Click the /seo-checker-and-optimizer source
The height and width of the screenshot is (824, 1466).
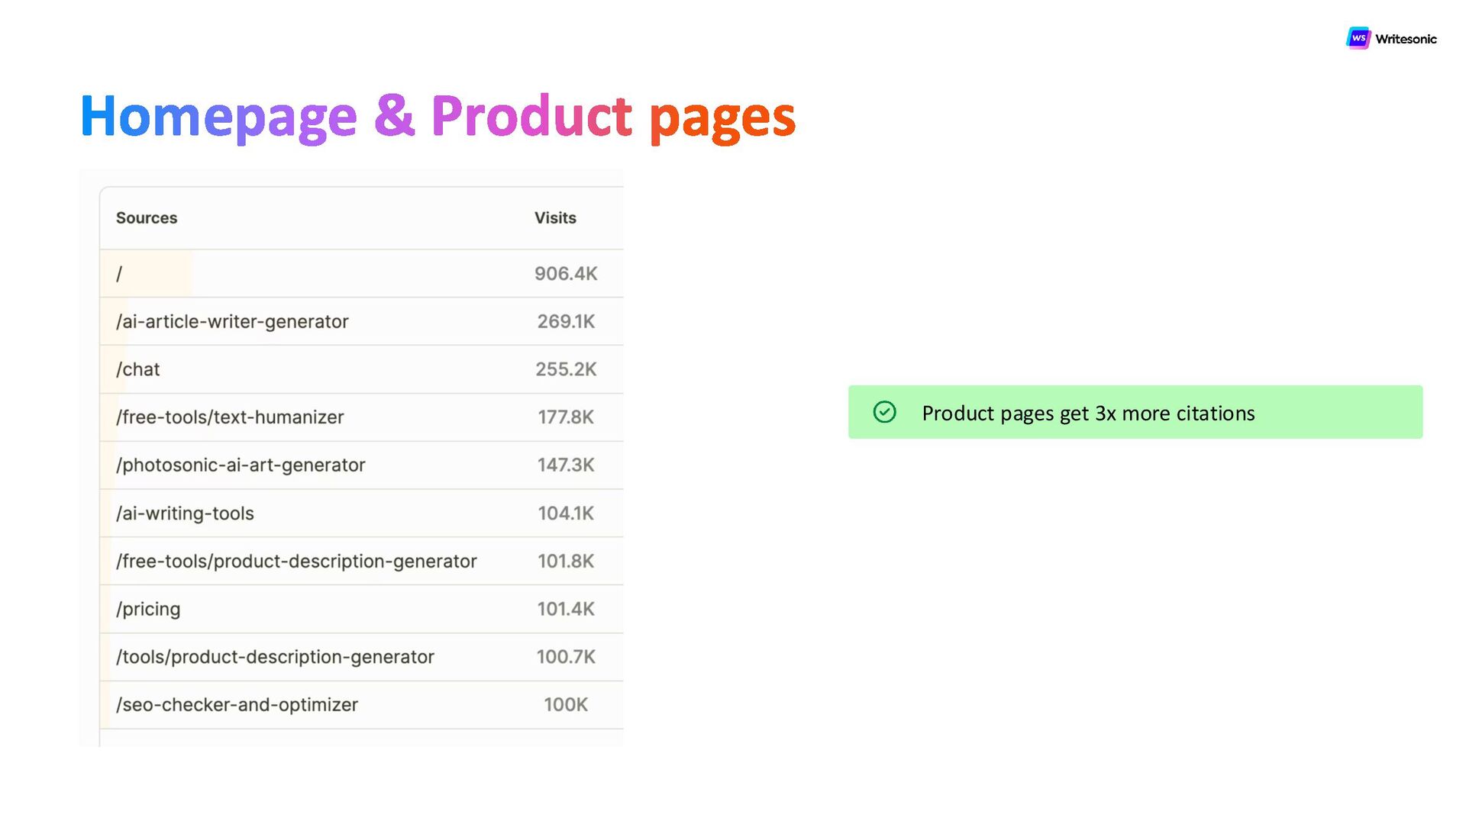(x=237, y=705)
